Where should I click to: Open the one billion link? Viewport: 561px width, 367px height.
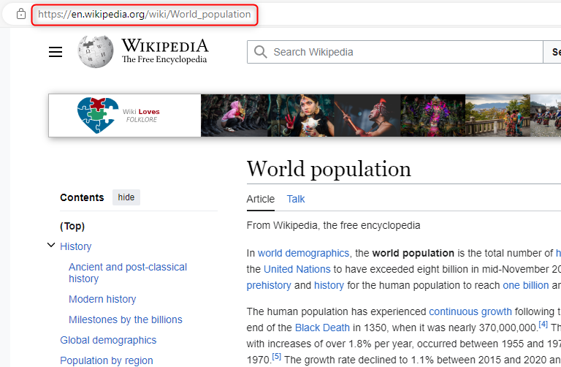pos(526,285)
